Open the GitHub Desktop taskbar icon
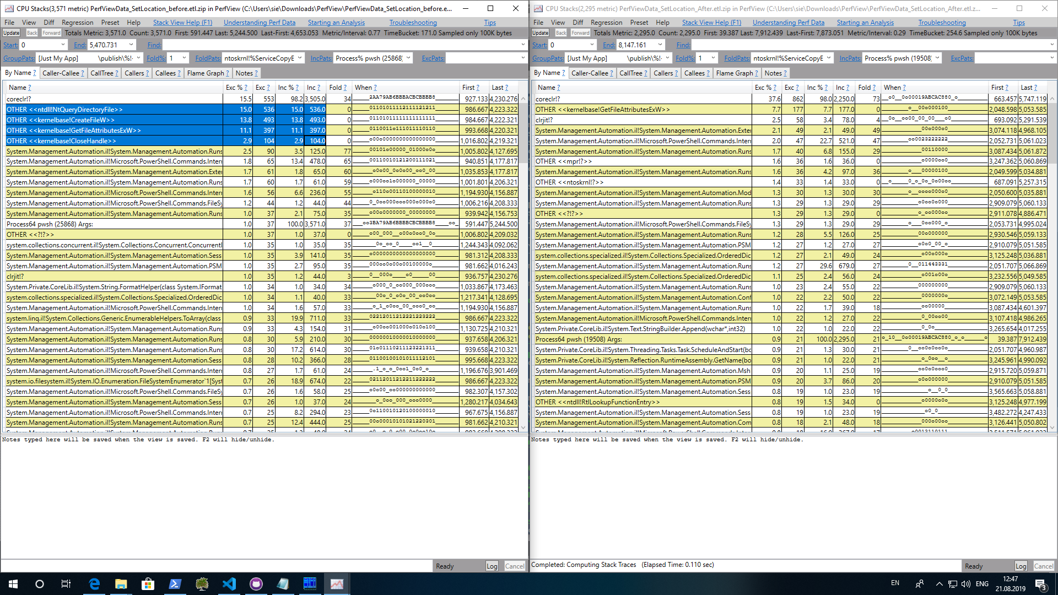 [x=256, y=584]
